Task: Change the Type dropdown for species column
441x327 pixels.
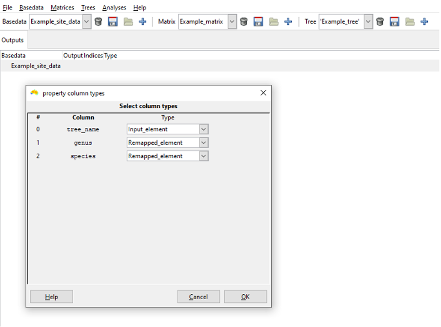Action: point(204,156)
